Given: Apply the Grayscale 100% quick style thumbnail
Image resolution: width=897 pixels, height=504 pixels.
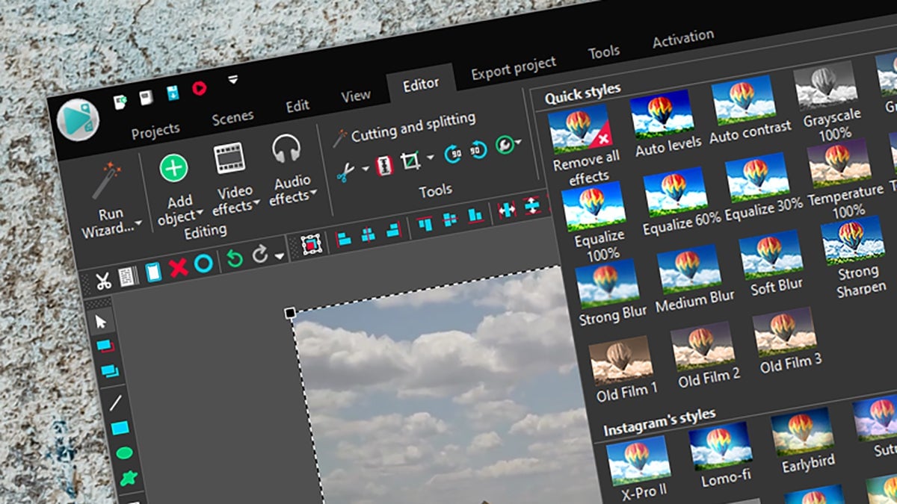Looking at the screenshot, I should pos(823,87).
